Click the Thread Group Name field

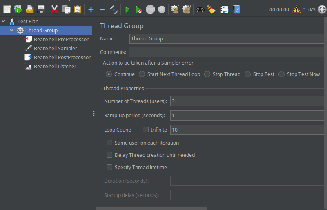point(227,39)
